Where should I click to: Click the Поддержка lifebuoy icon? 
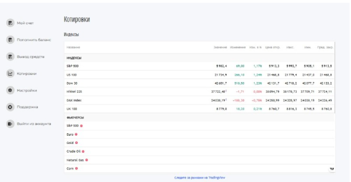pyautogui.click(x=10, y=107)
